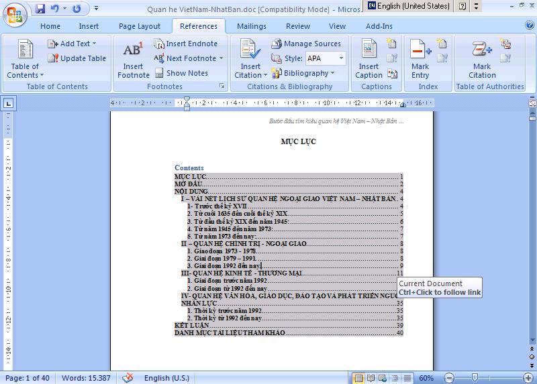
Task: Click the zoom slider handle
Action: (x=475, y=378)
